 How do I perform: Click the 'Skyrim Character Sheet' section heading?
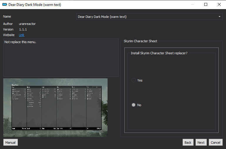[x=140, y=41]
